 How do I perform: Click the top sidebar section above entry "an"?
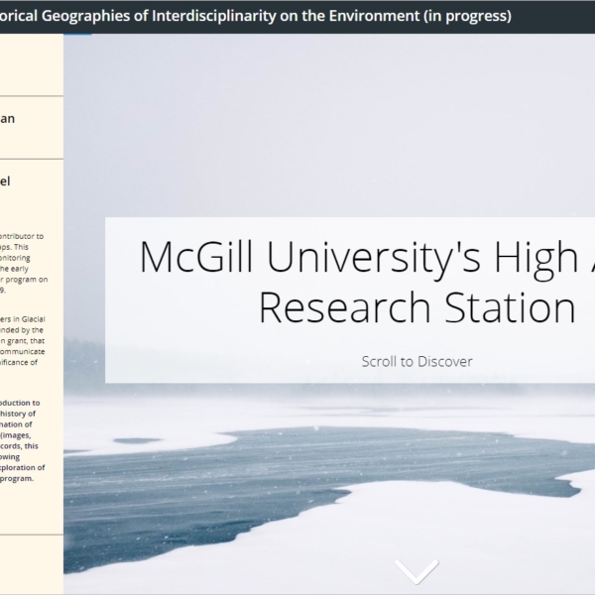30,64
